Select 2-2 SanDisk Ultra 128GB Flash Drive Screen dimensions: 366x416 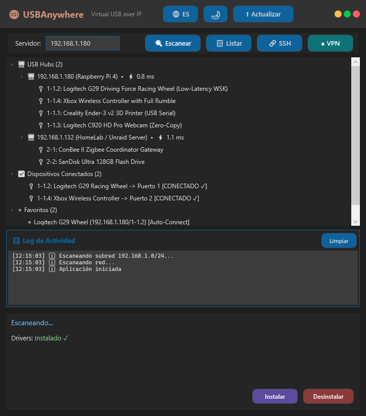coord(96,162)
